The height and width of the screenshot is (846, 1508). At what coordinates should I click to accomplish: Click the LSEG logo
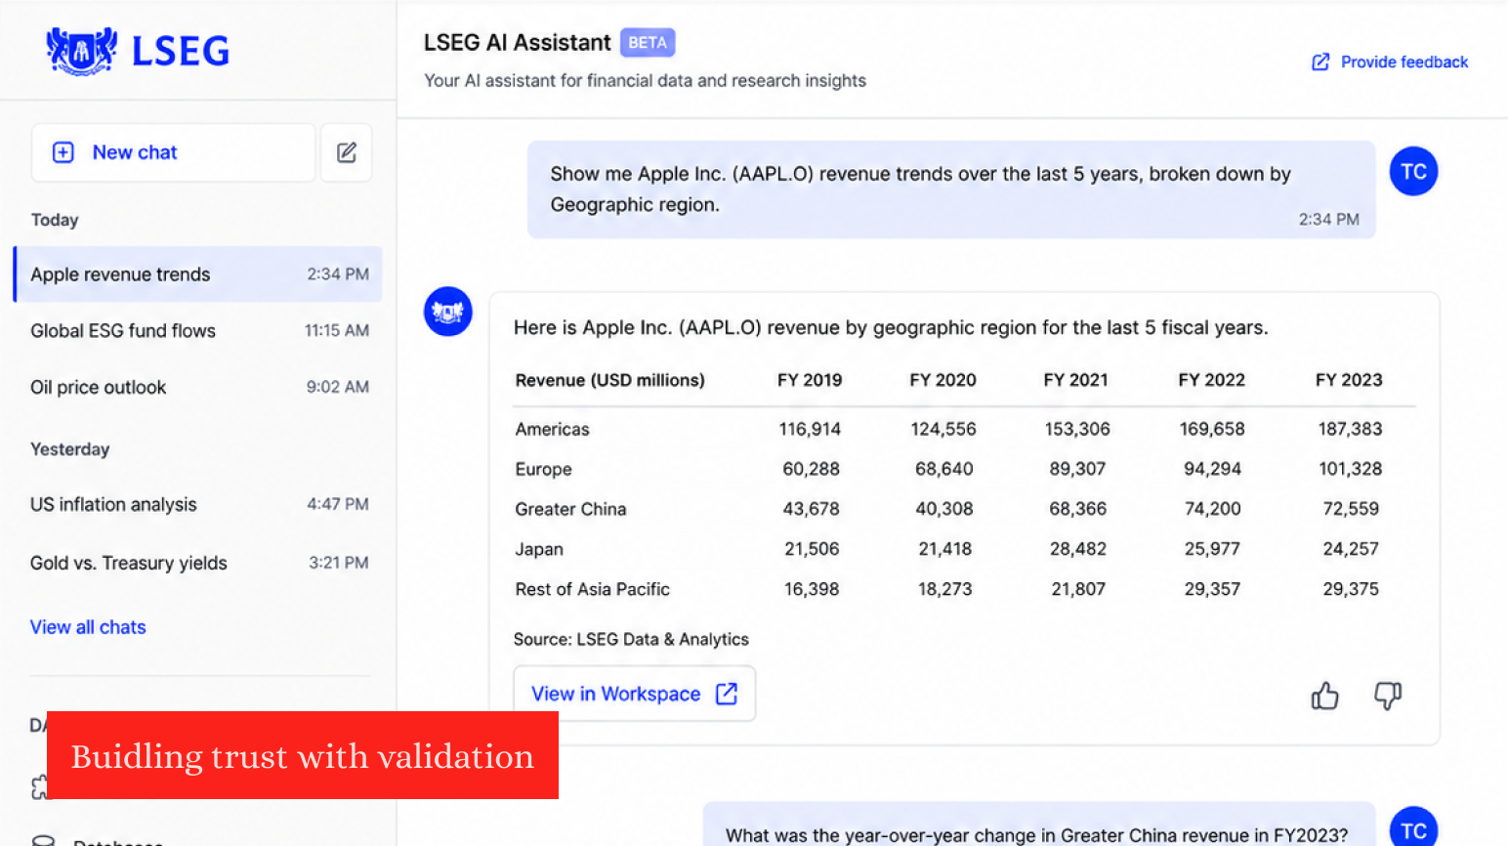[138, 51]
